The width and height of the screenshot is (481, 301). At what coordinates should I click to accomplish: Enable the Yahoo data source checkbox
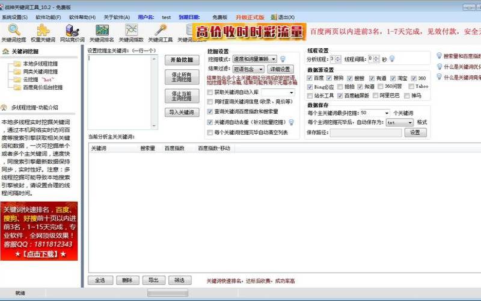(x=411, y=86)
